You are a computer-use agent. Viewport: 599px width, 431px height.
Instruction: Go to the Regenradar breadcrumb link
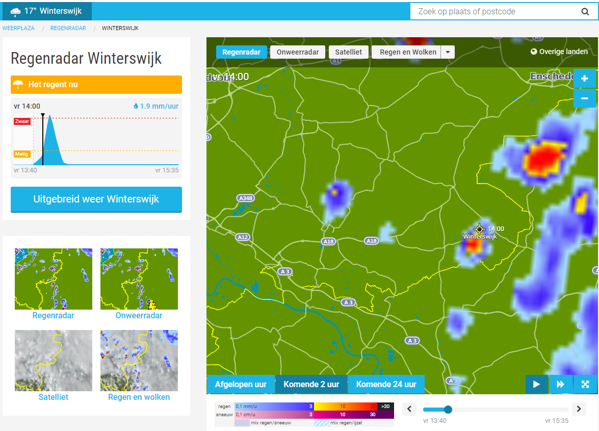(68, 28)
